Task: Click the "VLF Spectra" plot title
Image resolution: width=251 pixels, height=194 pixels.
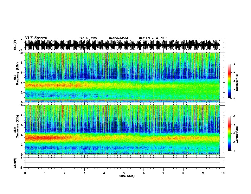Action: point(36,38)
